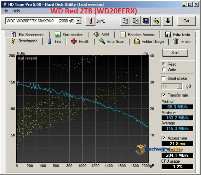Expand the WDC WD20EFRX drive dropdown
201x175 pixels.
coord(78,21)
